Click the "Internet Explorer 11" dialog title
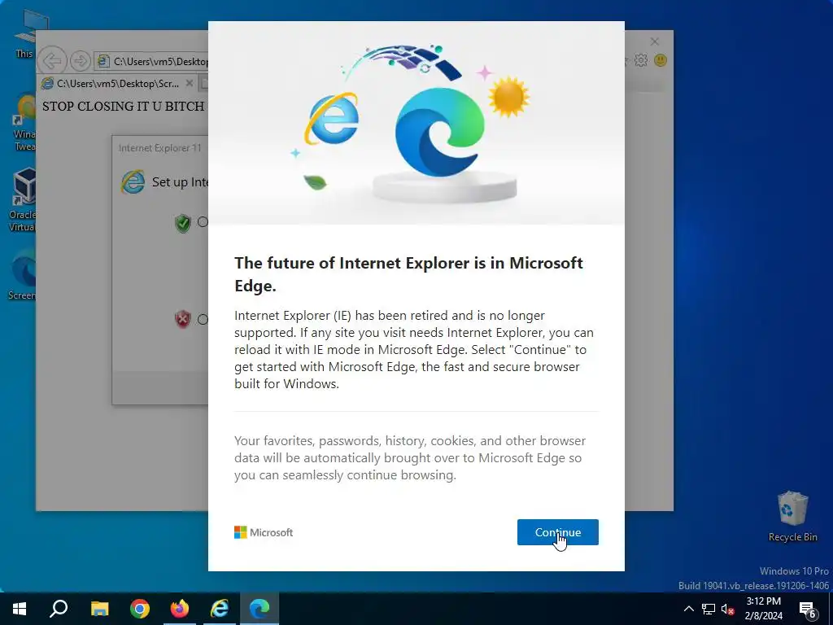 [160, 148]
